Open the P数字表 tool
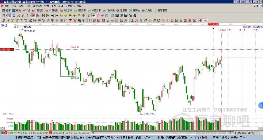 (66, 10)
